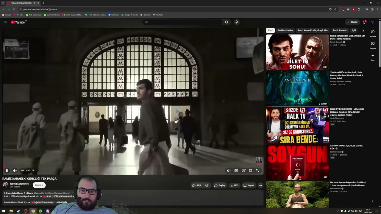Pause the video with the pause button
Screen dimensions: 381x214
tap(7, 171)
